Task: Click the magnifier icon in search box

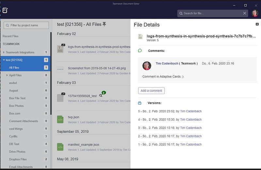Action: 181,13
